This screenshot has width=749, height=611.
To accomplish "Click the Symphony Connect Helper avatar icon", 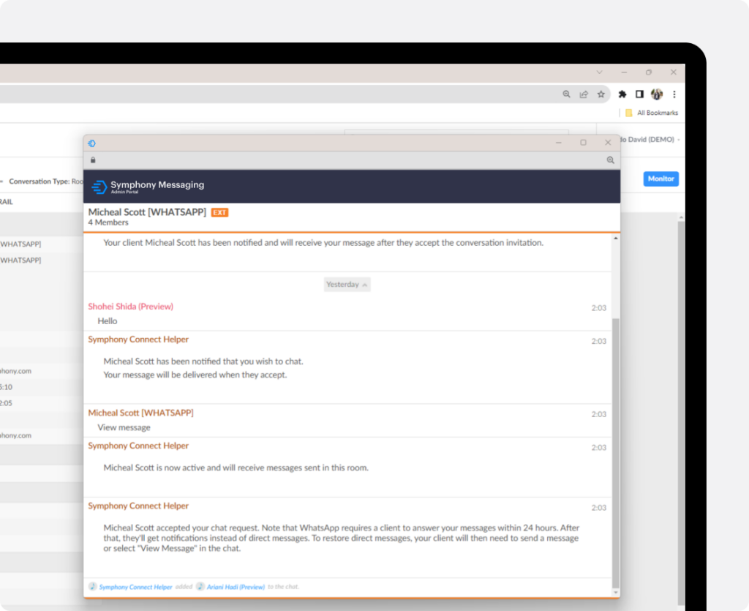I will pyautogui.click(x=91, y=586).
